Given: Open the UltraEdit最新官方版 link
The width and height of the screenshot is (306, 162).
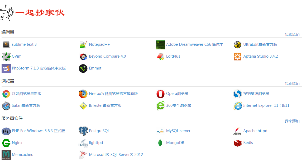Looking at the screenshot, I should point(260,44).
